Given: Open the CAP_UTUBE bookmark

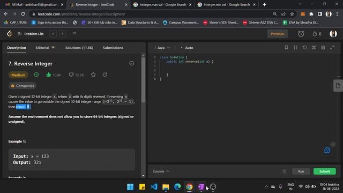Looking at the screenshot, I should (x=16, y=23).
